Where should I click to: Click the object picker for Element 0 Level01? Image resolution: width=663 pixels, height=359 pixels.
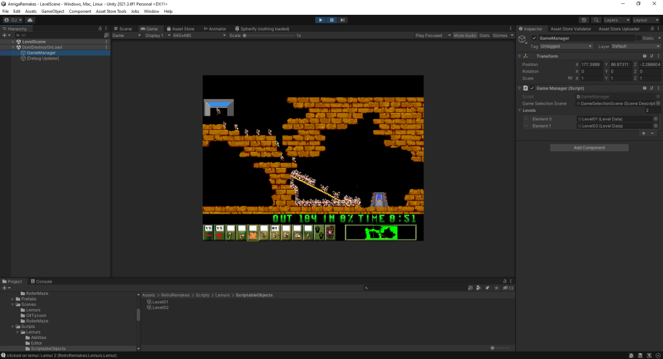pyautogui.click(x=656, y=119)
